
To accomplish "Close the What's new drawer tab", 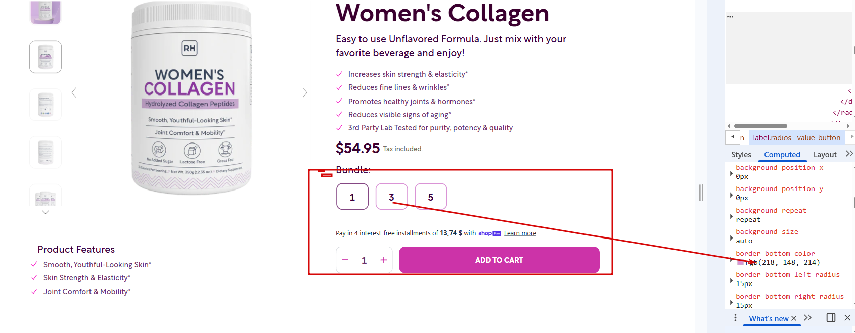I will coord(794,318).
